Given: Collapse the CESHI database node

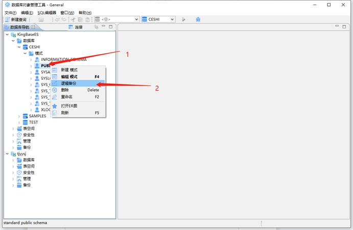Looking at the screenshot, I should (x=19, y=47).
